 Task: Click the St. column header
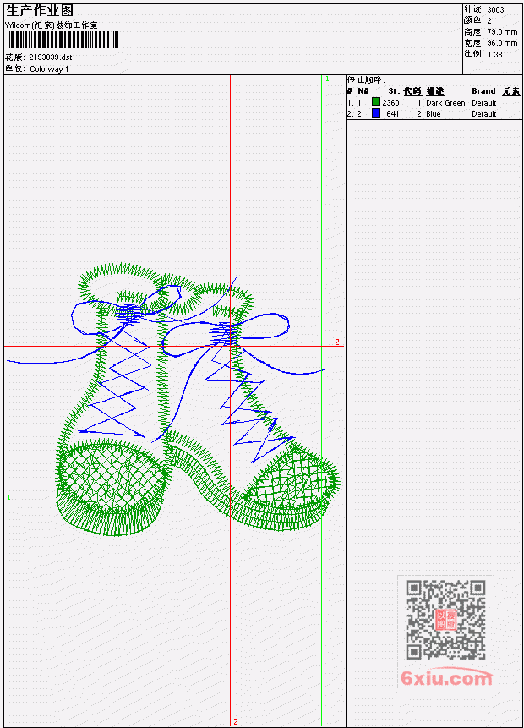coord(394,91)
